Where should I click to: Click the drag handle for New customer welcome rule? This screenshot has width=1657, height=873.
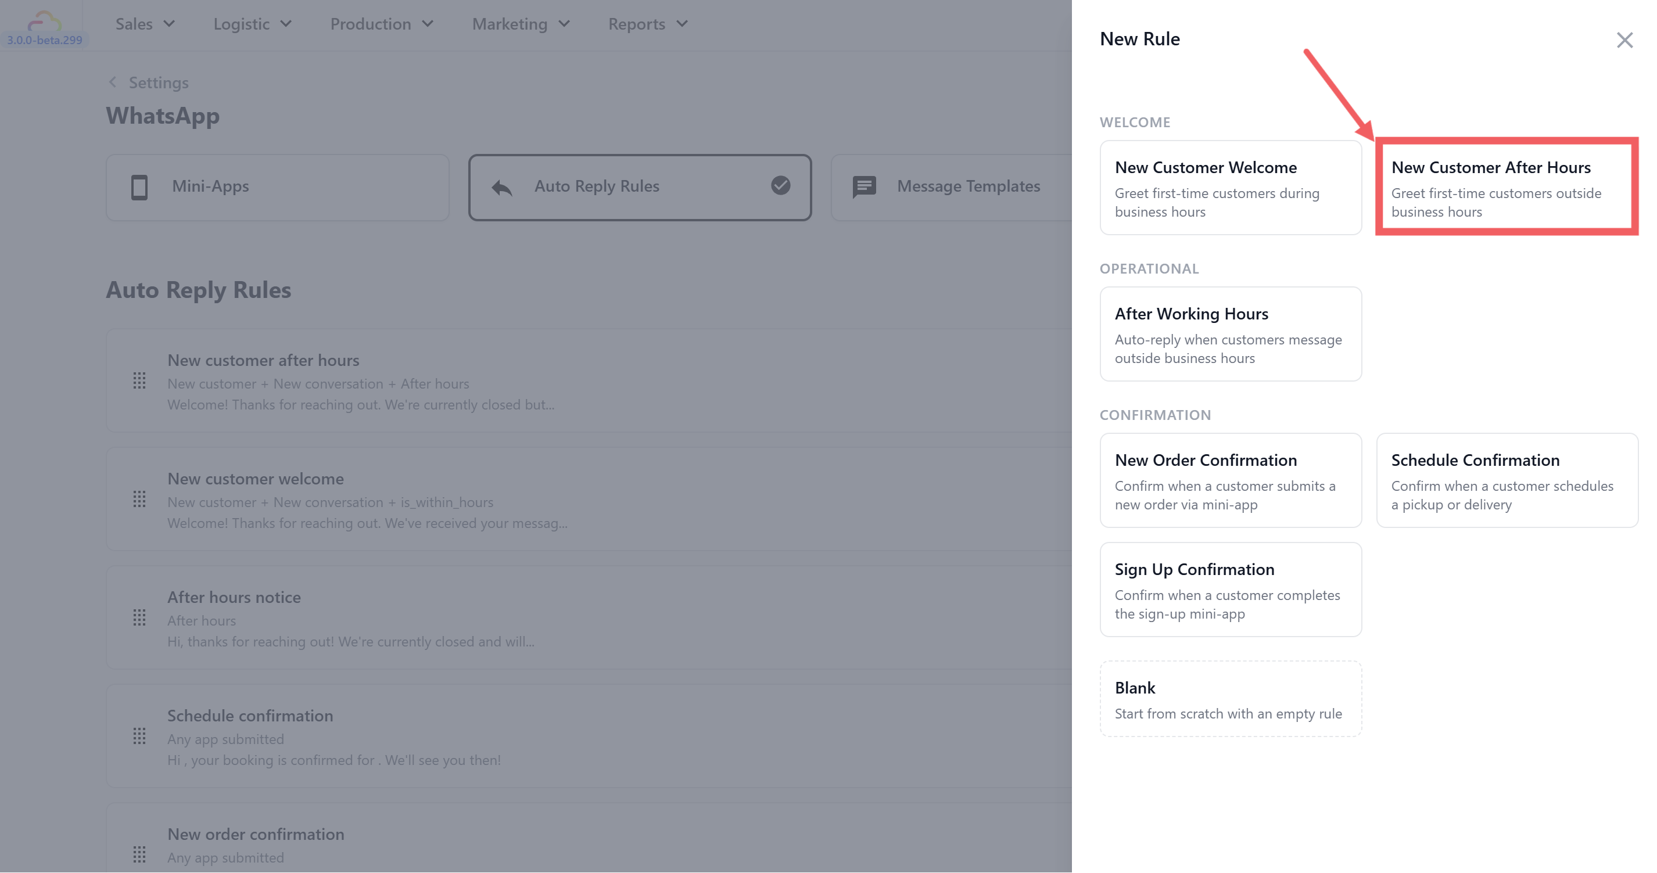pyautogui.click(x=139, y=499)
